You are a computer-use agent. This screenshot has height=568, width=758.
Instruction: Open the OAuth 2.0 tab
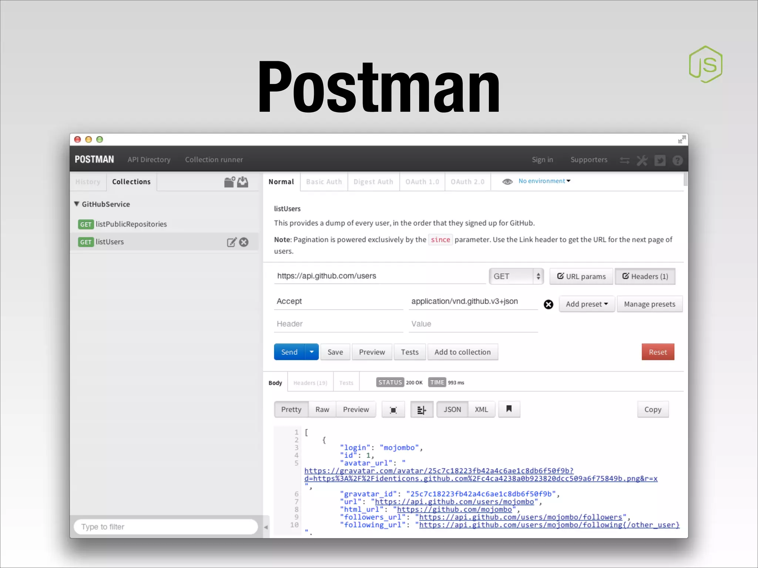coord(467,182)
